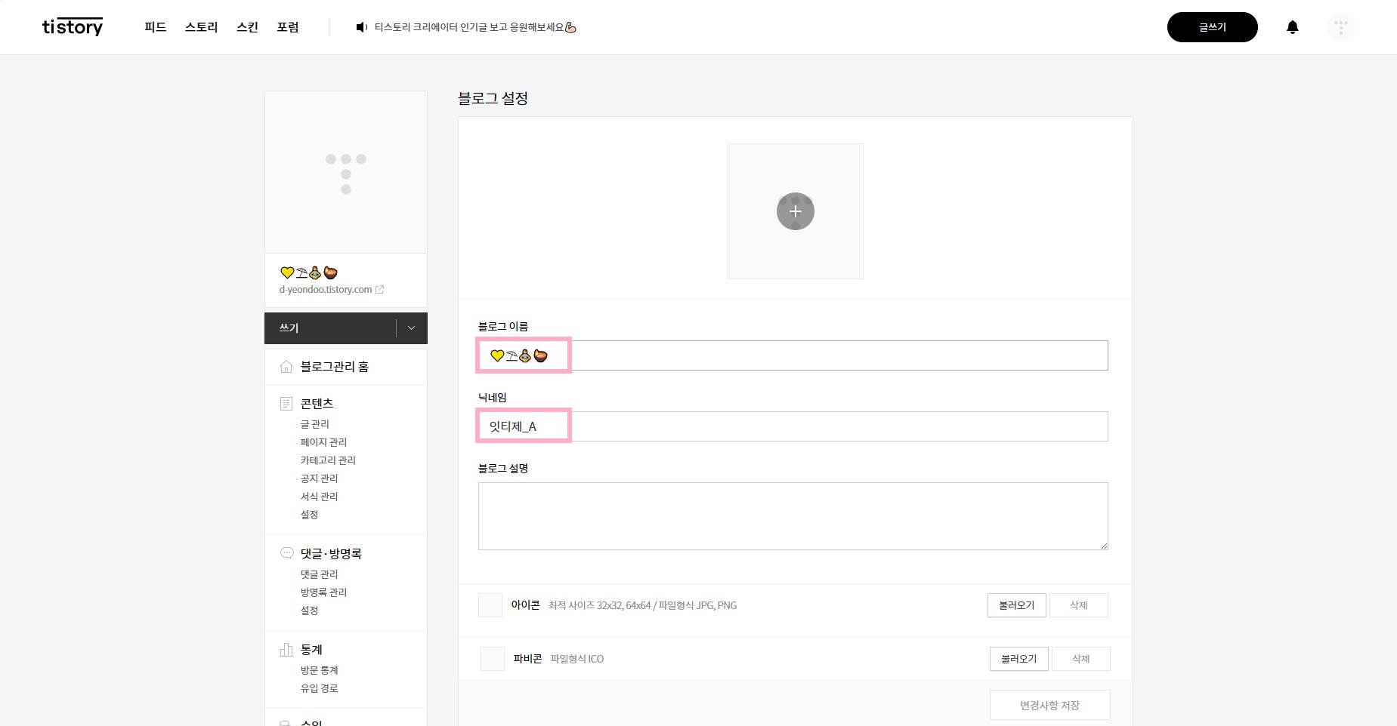Open external link icon beside d-yeondoo.tistory.com
Viewport: 1397px width, 726px height.
[380, 290]
